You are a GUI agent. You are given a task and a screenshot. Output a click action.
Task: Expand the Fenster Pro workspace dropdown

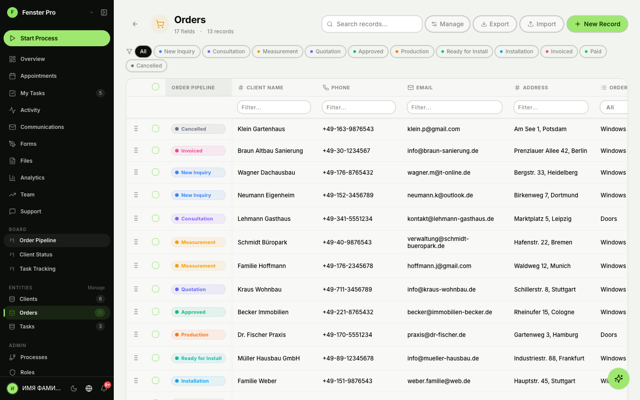tap(92, 12)
